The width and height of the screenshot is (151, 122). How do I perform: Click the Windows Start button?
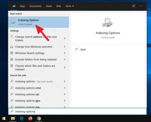tap(4, 119)
